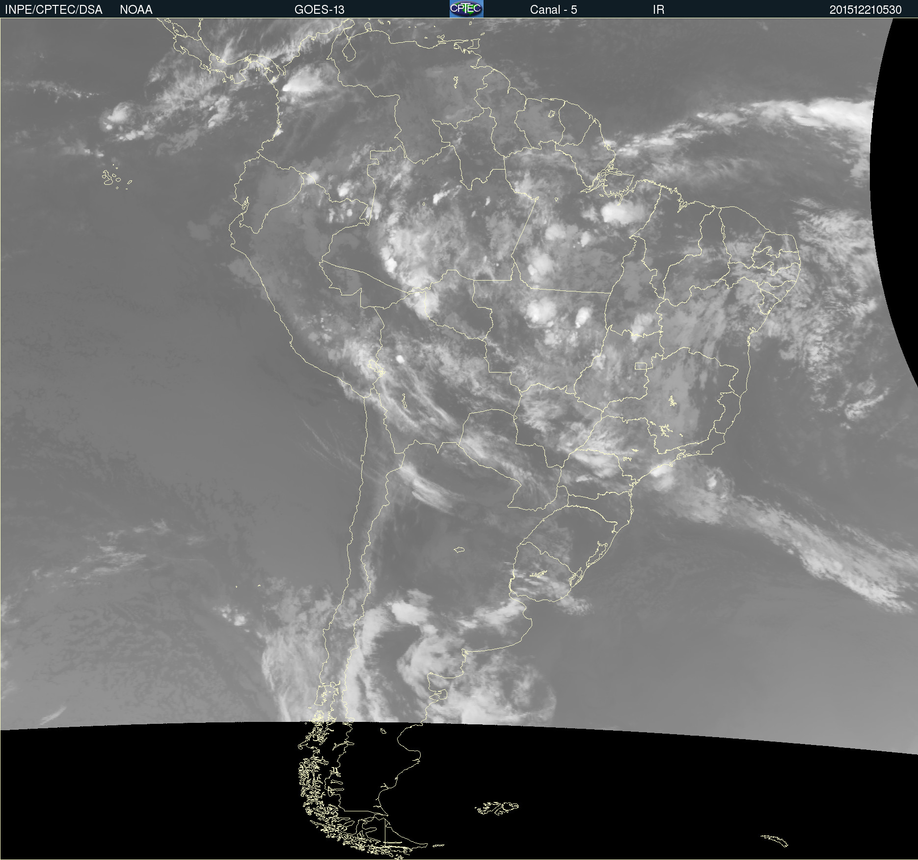Click the Canal - 5 label
Image resolution: width=918 pixels, height=860 pixels.
tap(553, 10)
